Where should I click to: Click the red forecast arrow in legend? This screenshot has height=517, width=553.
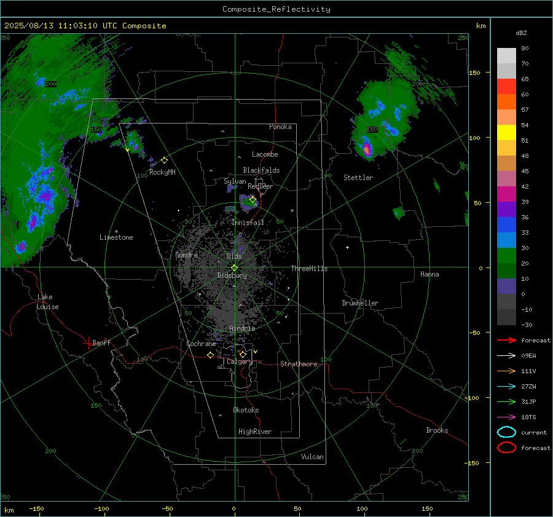[x=506, y=340]
